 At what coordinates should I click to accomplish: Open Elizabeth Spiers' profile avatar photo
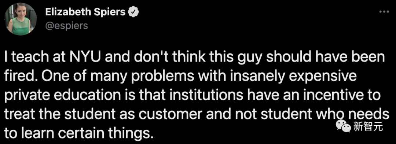tap(21, 20)
